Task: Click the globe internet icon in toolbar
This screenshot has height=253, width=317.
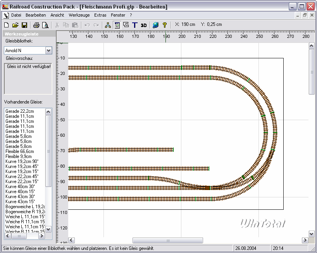Action: [x=155, y=25]
